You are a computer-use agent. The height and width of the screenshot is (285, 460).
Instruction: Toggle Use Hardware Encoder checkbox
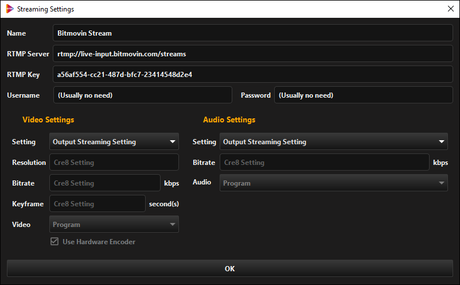click(x=54, y=241)
